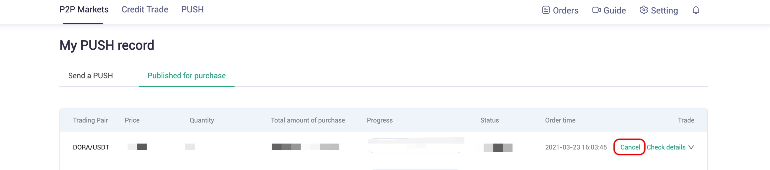Click the Setting gear icon
Viewport: 770px width, 170px height.
click(x=644, y=10)
